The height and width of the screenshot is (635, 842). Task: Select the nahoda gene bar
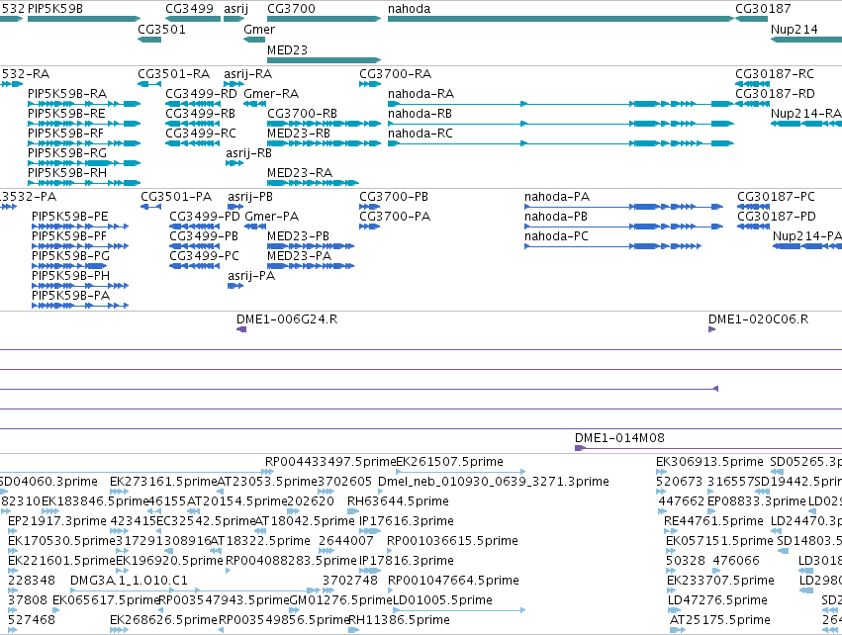point(561,19)
